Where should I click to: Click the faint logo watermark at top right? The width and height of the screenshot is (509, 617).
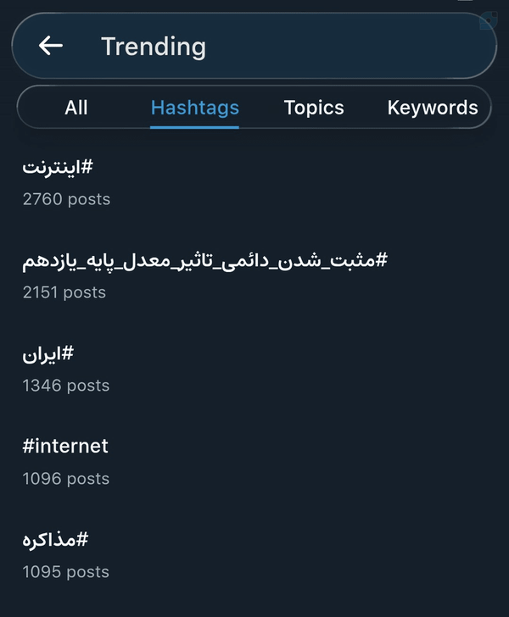pyautogui.click(x=489, y=20)
